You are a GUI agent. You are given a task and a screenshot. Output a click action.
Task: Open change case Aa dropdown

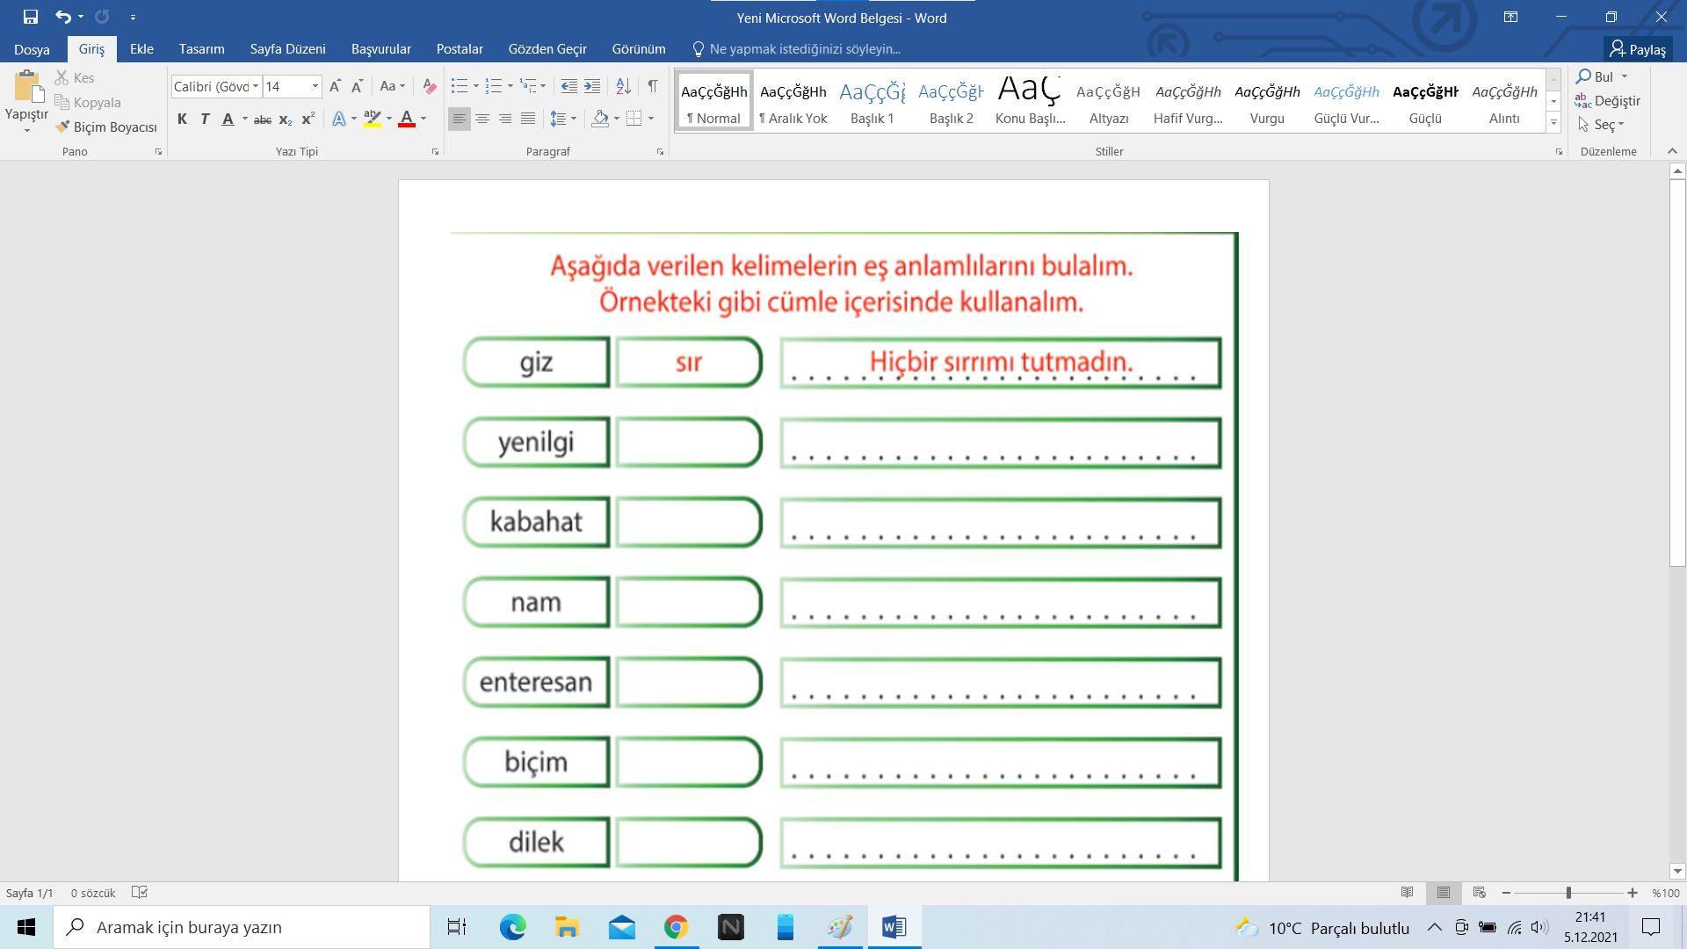[392, 86]
